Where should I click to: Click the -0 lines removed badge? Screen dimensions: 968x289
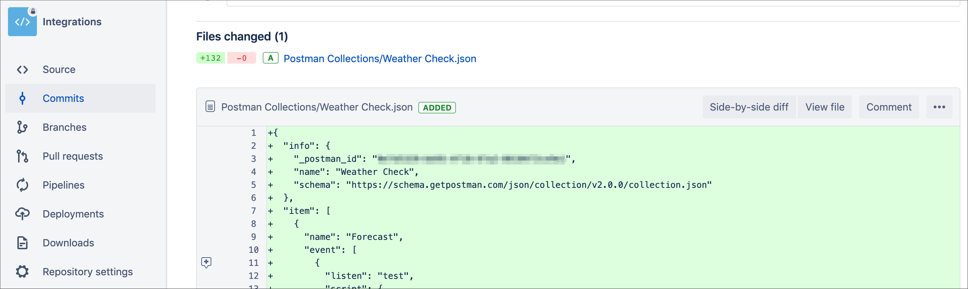pyautogui.click(x=242, y=58)
